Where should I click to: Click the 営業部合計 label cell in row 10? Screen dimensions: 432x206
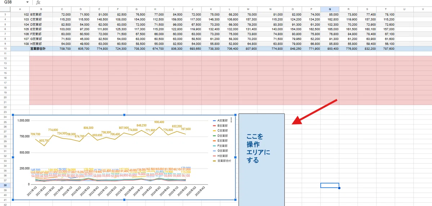pos(41,48)
